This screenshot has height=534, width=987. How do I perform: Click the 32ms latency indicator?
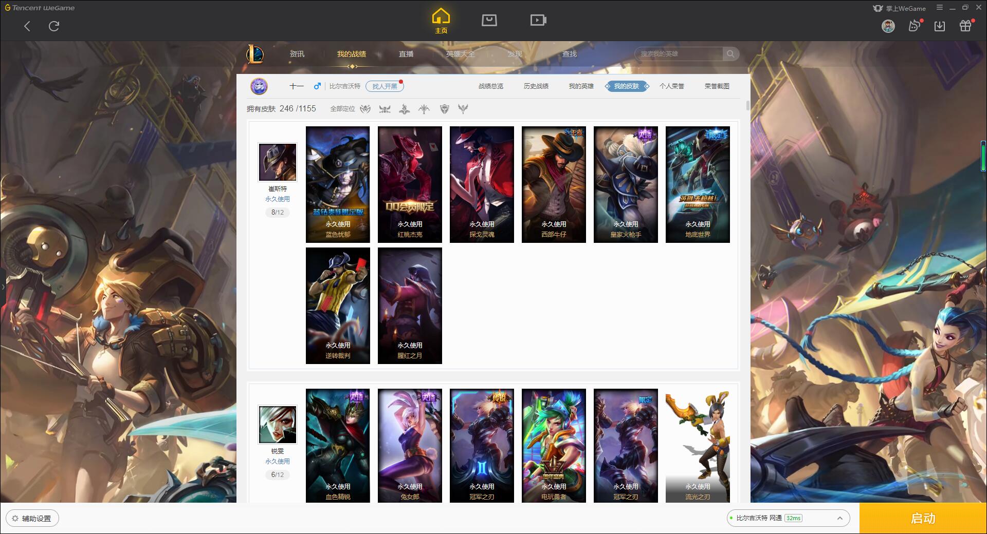[x=793, y=518]
